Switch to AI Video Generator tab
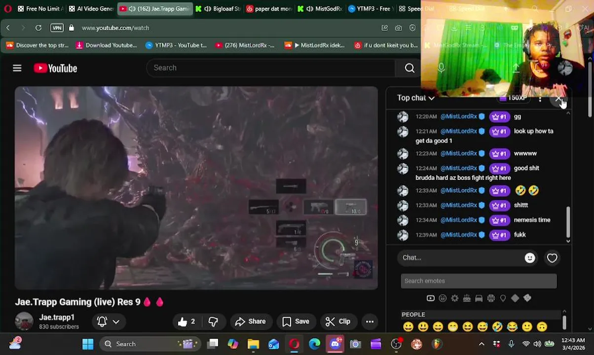Viewport: 594px width, 355px height. pos(91,9)
